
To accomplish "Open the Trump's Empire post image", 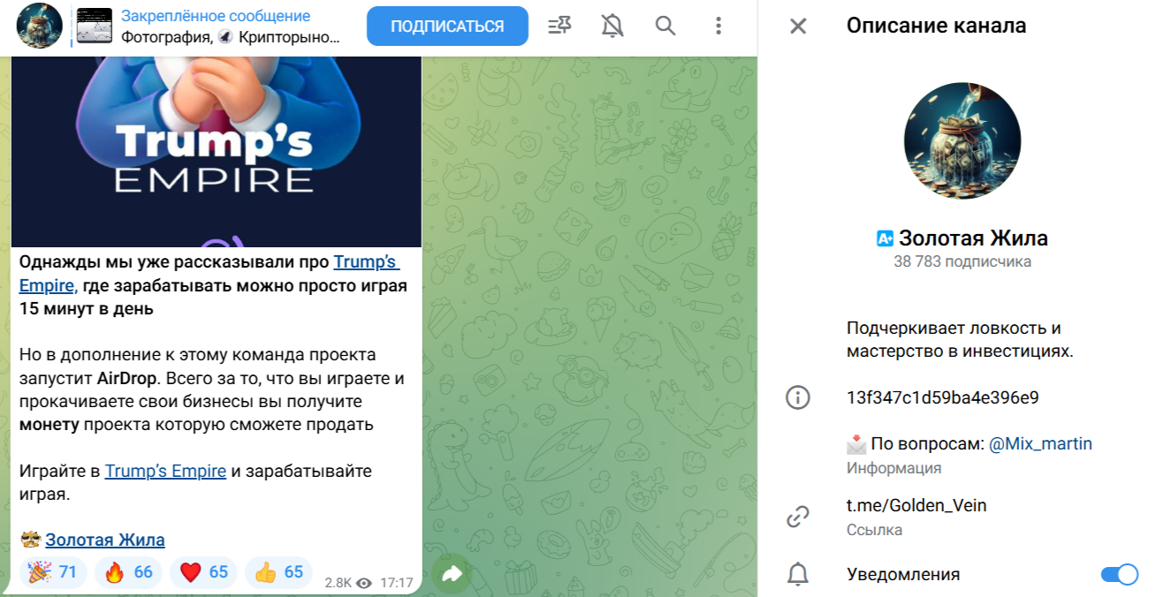I will point(217,152).
